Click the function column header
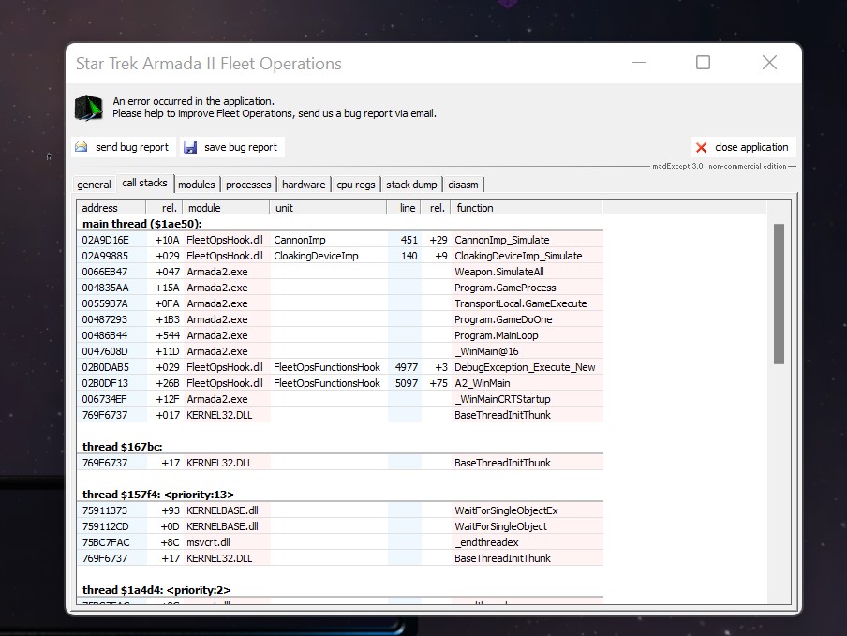 (x=527, y=208)
